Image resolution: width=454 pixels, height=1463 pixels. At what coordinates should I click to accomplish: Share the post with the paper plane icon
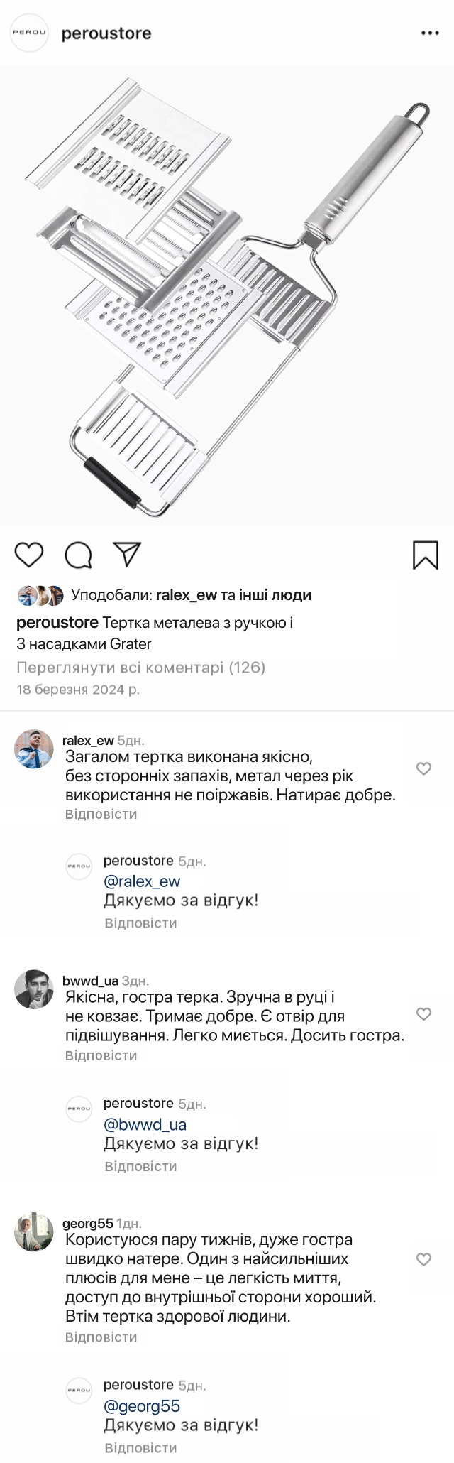(x=128, y=555)
